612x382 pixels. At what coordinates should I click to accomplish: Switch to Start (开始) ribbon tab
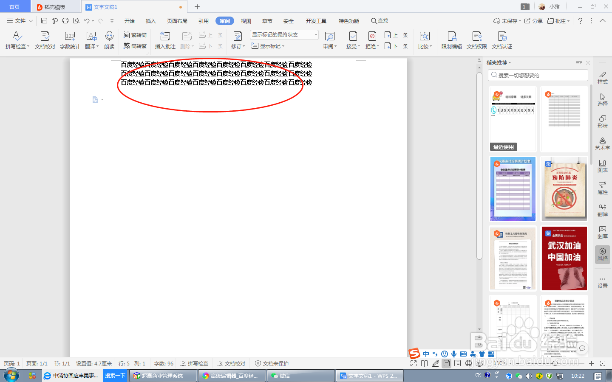coord(130,21)
